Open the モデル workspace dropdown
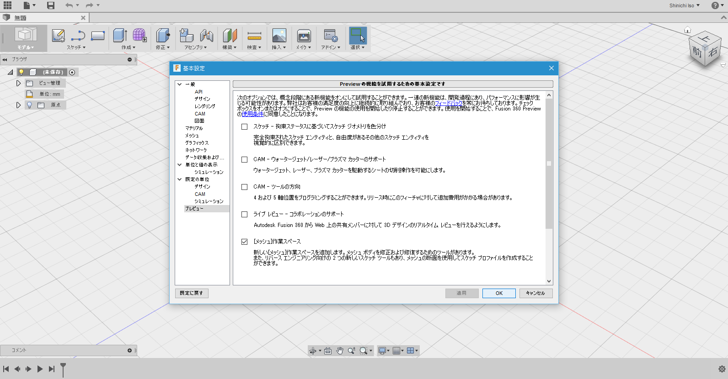Screen dimensions: 728x379 pyautogui.click(x=26, y=38)
